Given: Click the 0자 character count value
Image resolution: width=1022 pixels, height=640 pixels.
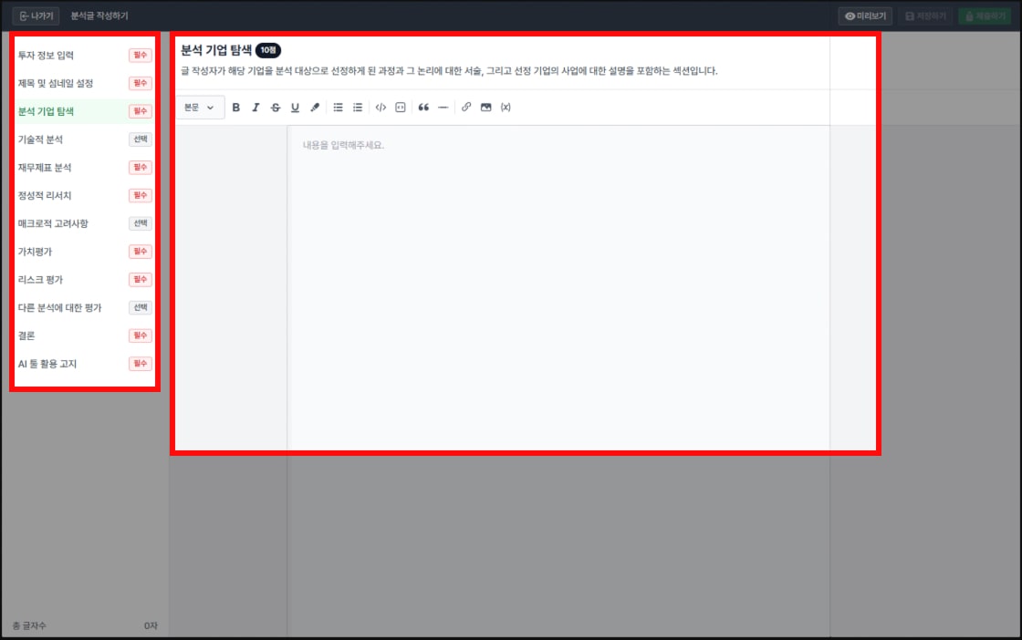Looking at the screenshot, I should (x=151, y=625).
